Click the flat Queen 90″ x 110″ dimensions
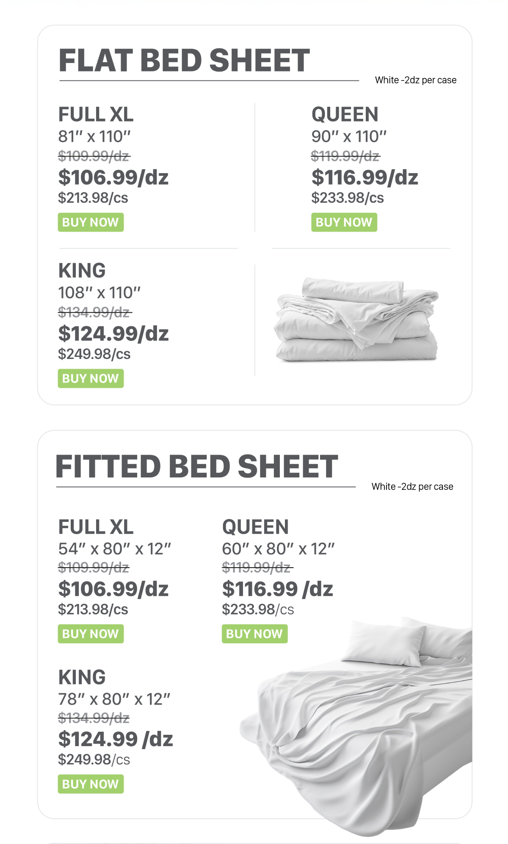This screenshot has height=844, width=508. click(349, 136)
